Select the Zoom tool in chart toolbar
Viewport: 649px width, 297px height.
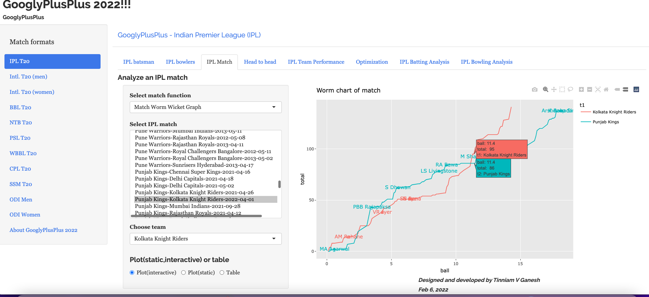(545, 89)
